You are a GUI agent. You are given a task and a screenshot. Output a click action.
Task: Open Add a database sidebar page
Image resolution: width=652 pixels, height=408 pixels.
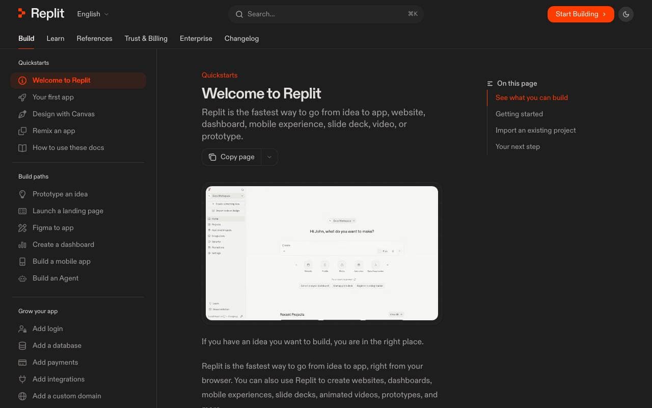78,346
